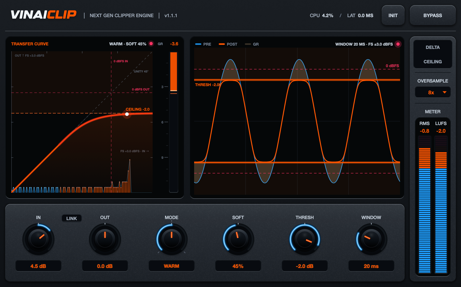Click the MODE selector knob
The width and height of the screenshot is (461, 287).
tap(172, 239)
